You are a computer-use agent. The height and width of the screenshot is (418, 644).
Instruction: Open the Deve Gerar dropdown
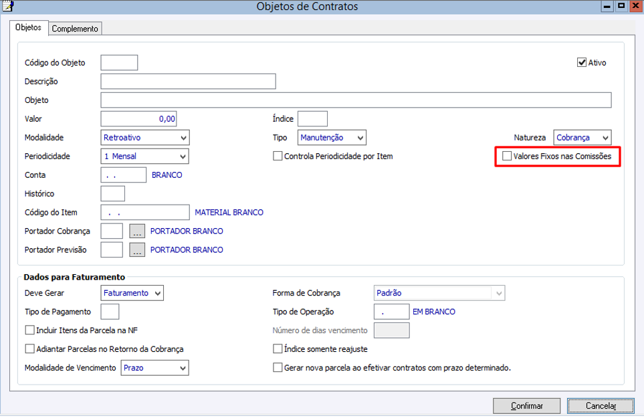coord(157,293)
